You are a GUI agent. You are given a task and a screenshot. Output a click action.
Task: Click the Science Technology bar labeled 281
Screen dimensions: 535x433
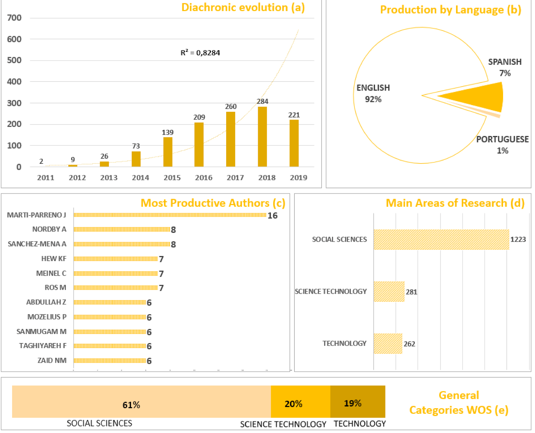pyautogui.click(x=389, y=292)
